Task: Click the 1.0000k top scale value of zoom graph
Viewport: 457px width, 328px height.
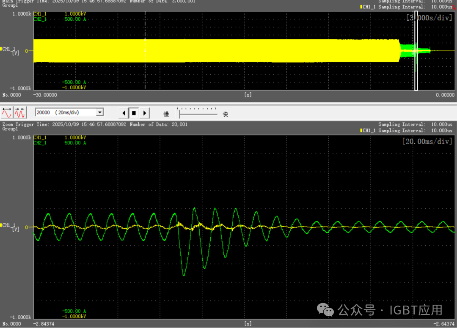Action: tap(21, 137)
